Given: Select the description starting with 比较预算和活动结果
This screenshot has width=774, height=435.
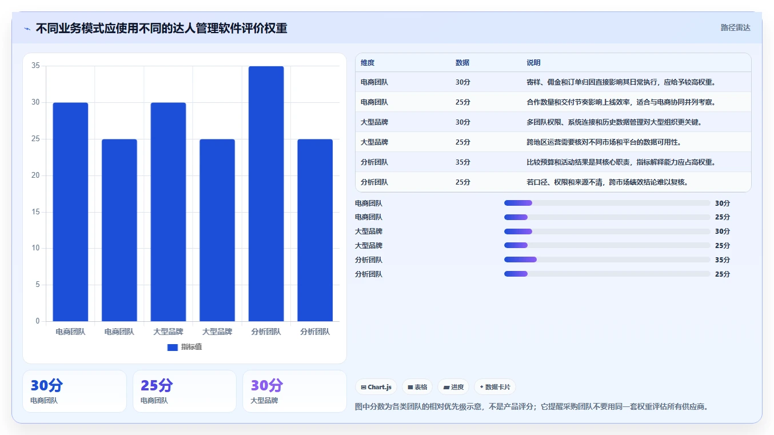Looking at the screenshot, I should coord(621,162).
